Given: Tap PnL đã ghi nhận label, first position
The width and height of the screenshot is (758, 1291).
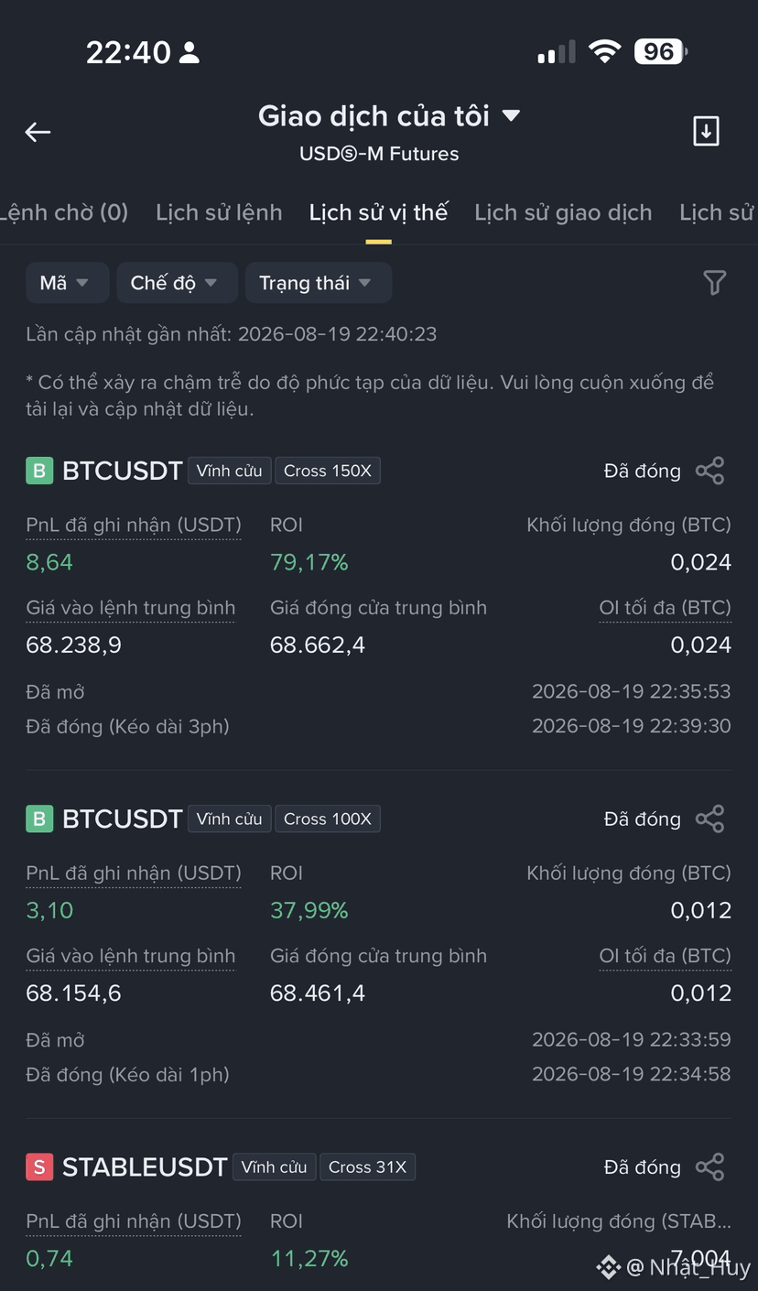Looking at the screenshot, I should [x=134, y=526].
